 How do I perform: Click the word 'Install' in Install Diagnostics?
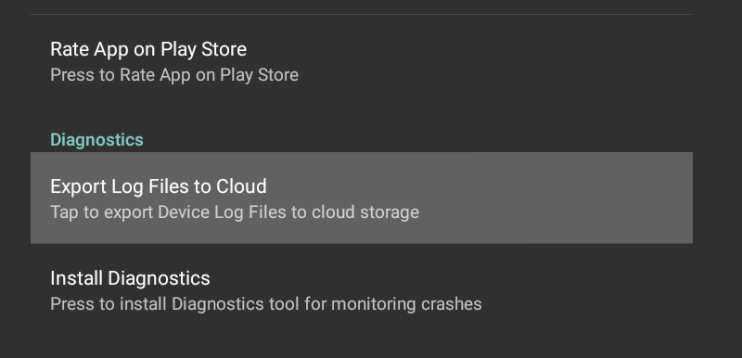point(76,278)
